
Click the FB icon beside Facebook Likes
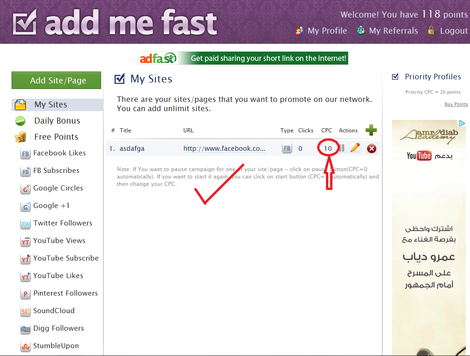pos(25,154)
